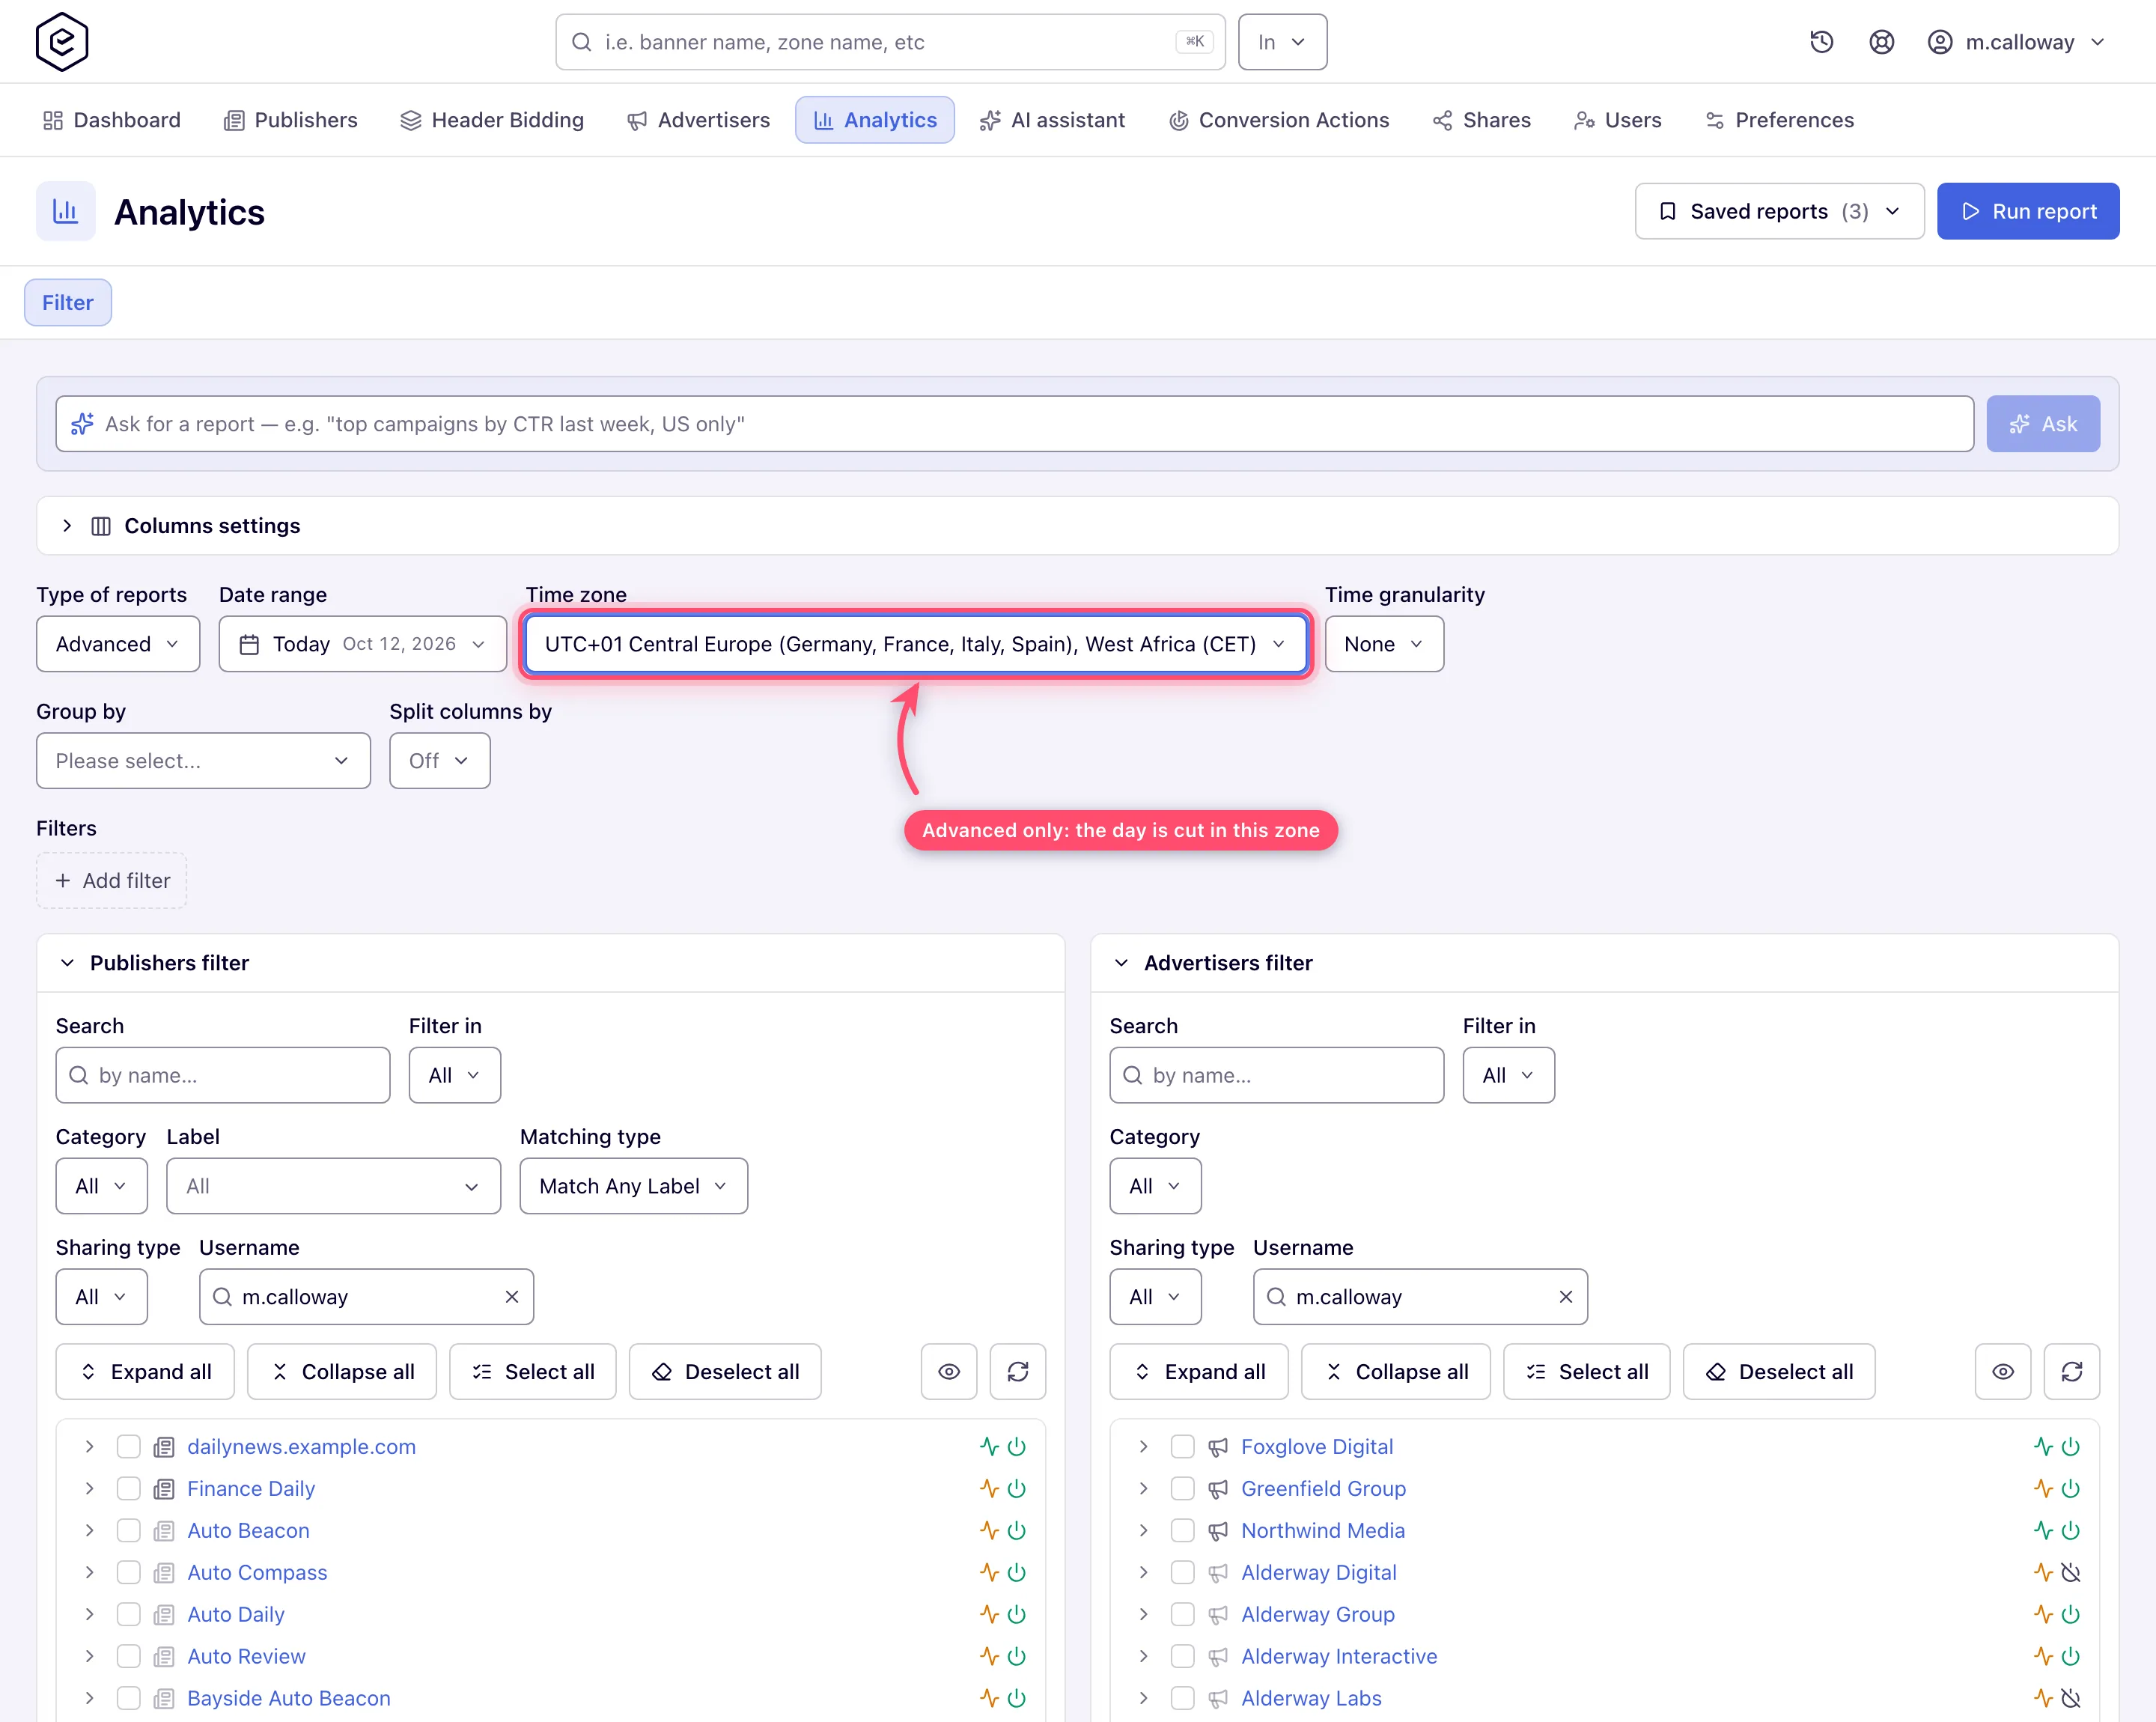Open Matching type Match Any Label dropdown
The width and height of the screenshot is (2156, 1722).
click(x=633, y=1186)
